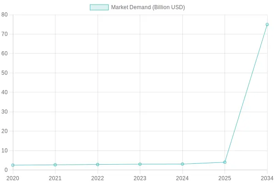Click the 2034 x-axis label

[x=267, y=178]
